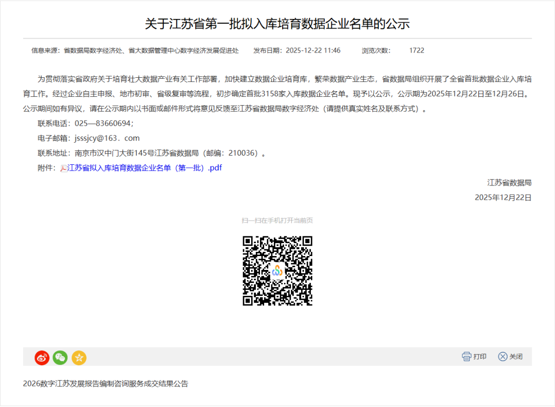This screenshot has height=407, width=555.
Task: Click the circled X close icon
Action: tap(502, 357)
